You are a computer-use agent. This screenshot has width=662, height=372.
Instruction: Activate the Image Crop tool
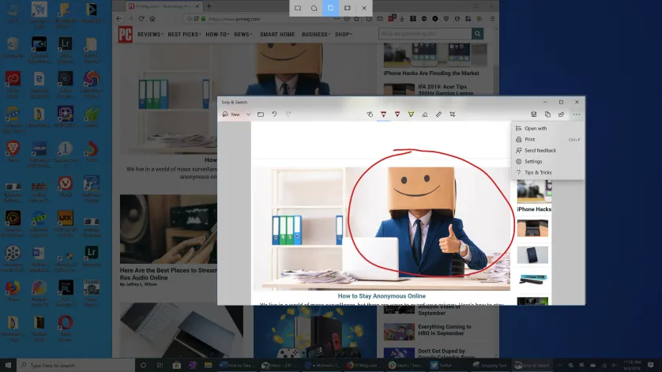(453, 115)
